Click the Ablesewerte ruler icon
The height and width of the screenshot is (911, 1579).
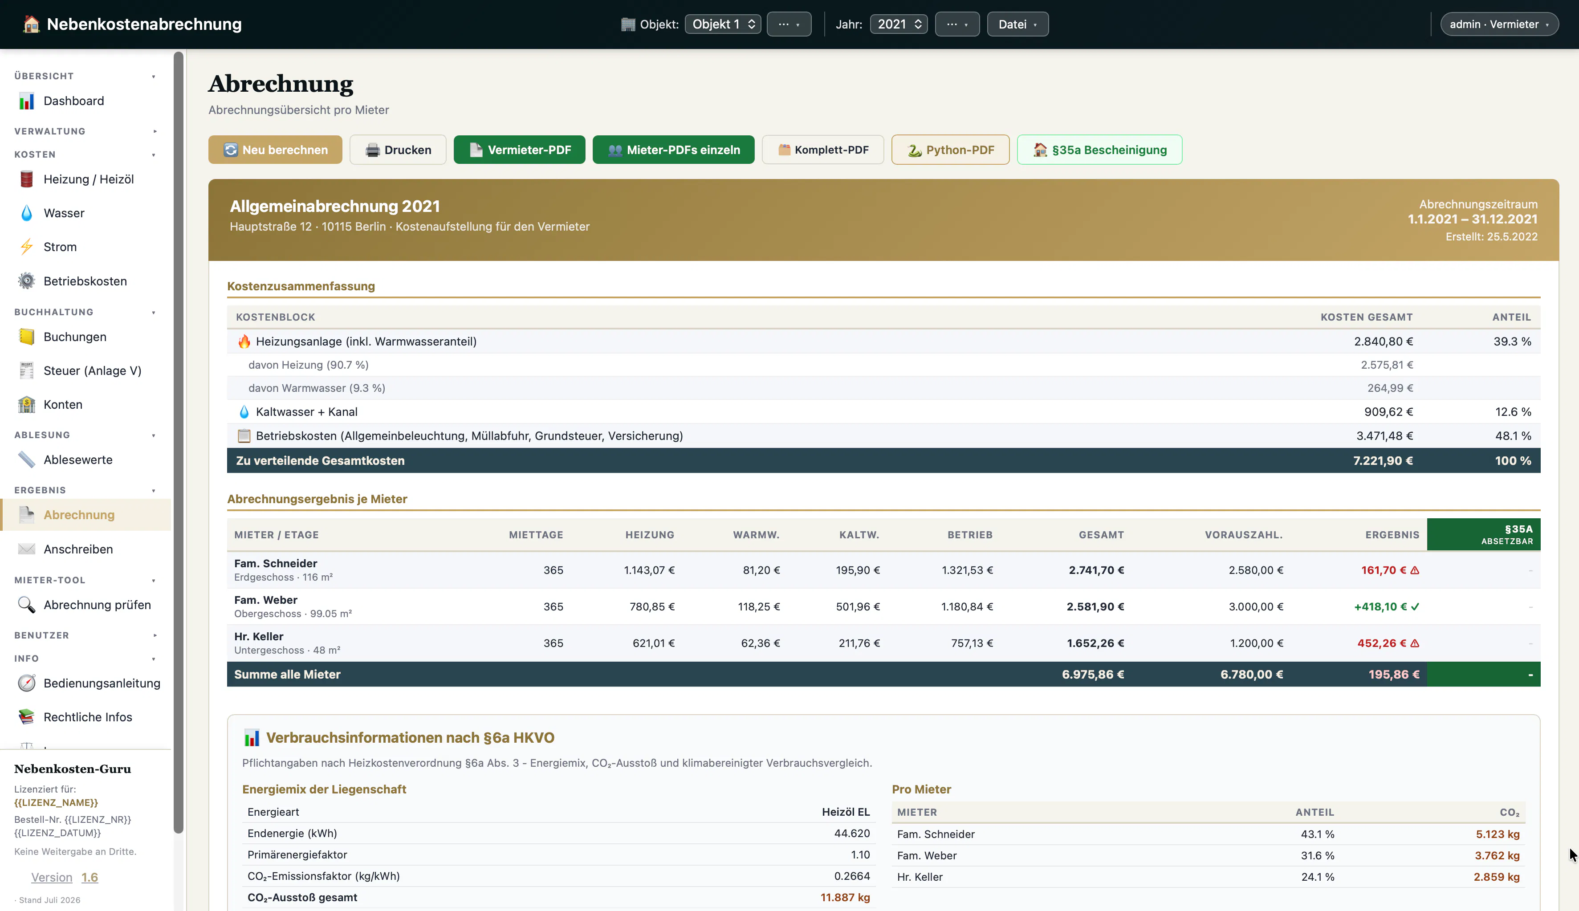click(x=26, y=460)
